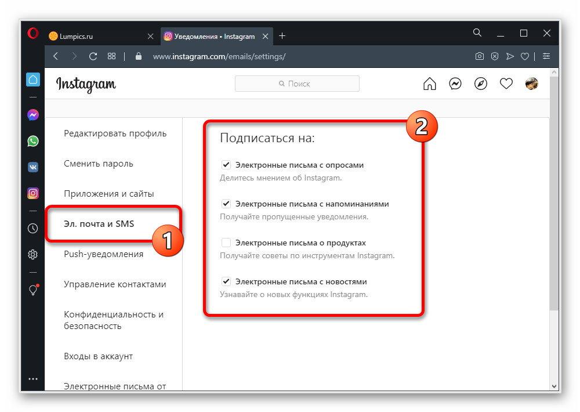Viewport: 580px width, 412px height.
Task: Check Электронные письма о продуктах
Action: pyautogui.click(x=226, y=243)
